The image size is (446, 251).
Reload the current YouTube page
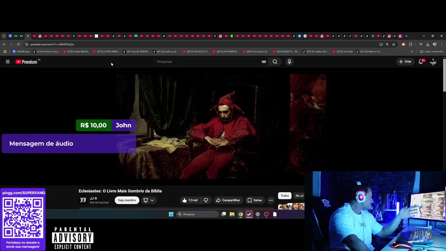tap(18, 44)
